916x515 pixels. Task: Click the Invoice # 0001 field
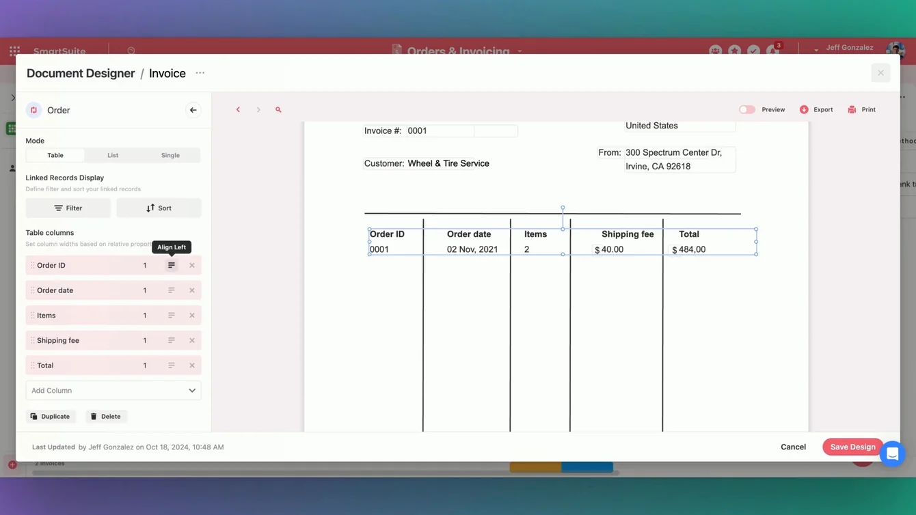point(441,131)
